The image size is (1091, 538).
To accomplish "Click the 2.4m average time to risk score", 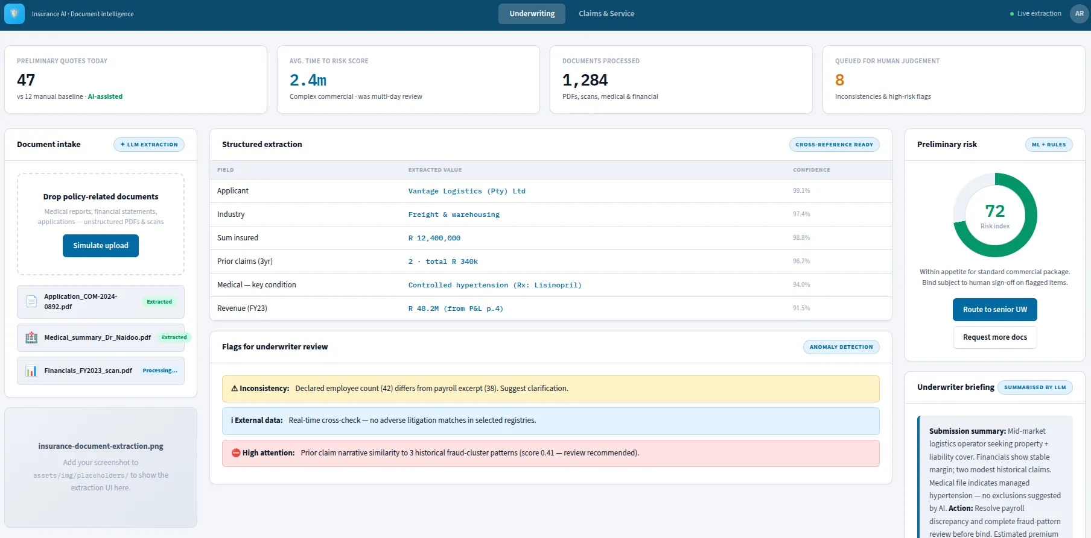I will click(308, 80).
